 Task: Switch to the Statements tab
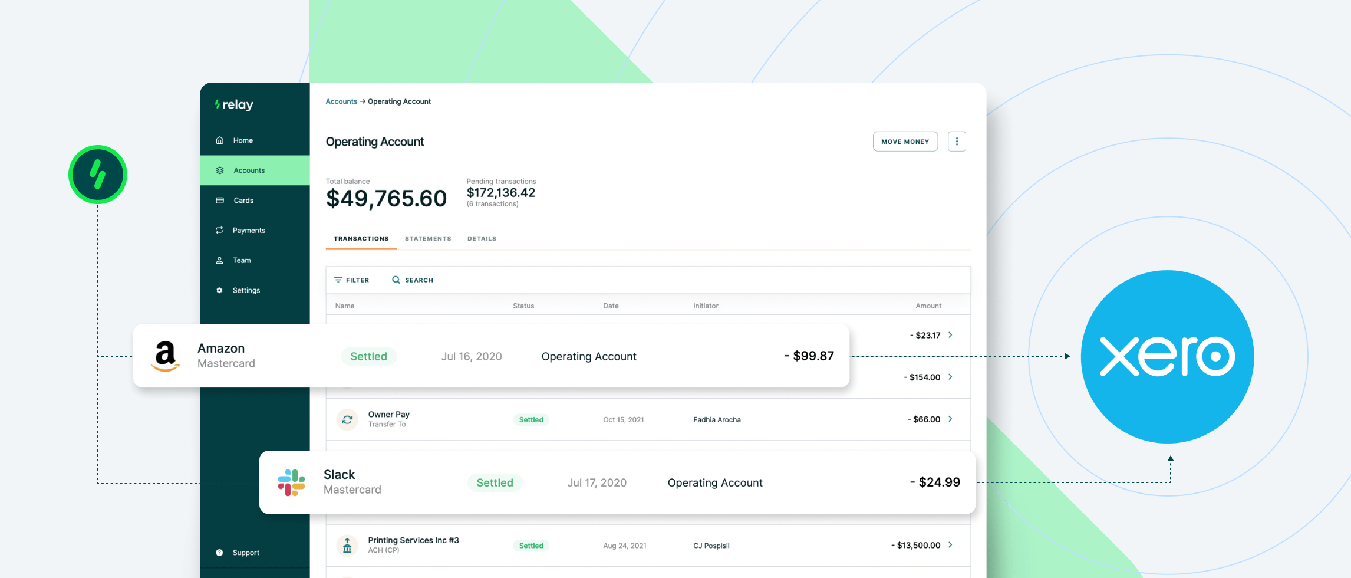428,239
